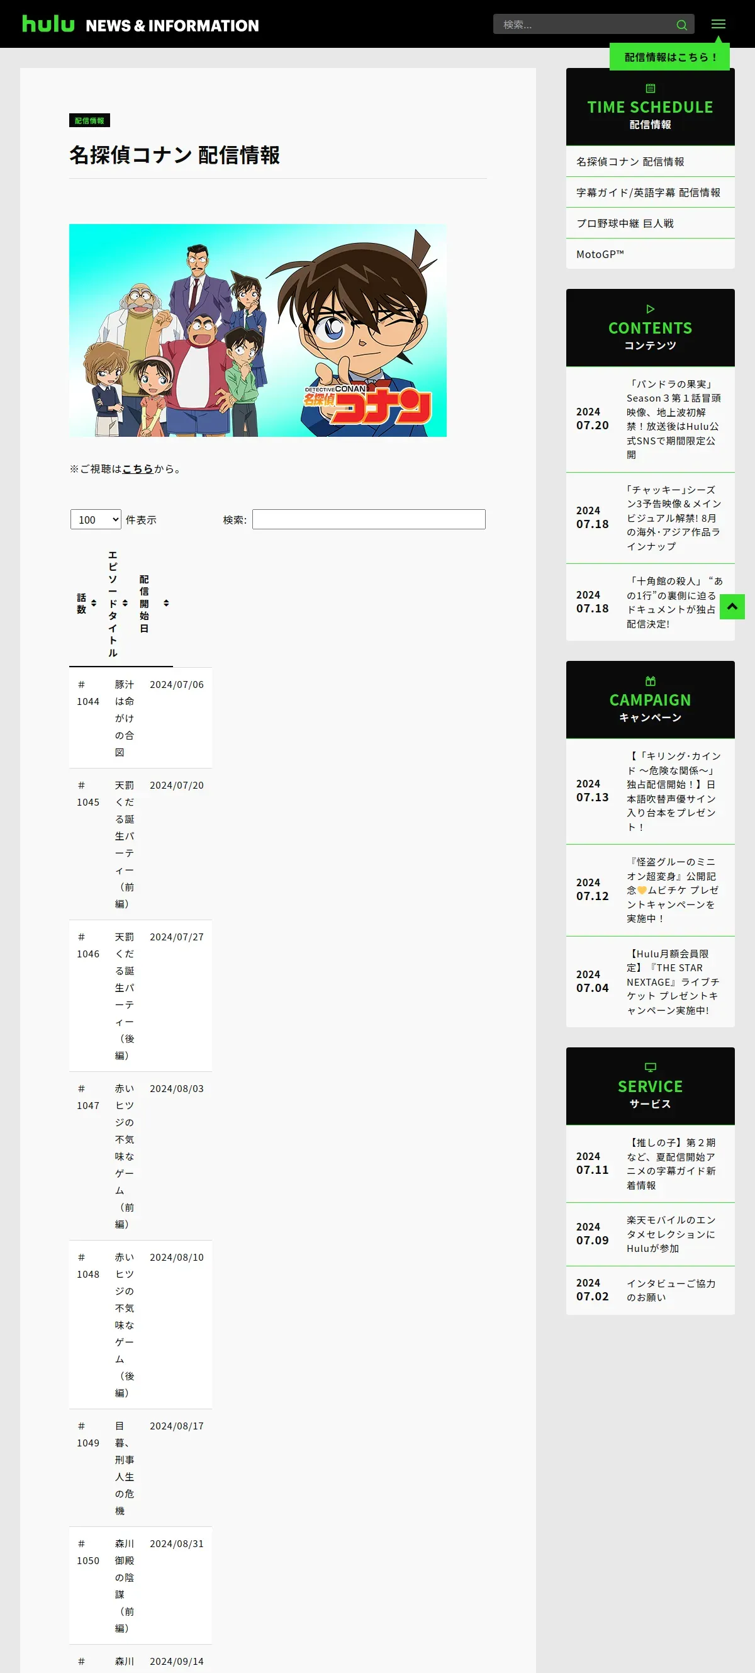Open 字幕ガイド/英語字幕 配信情報
Viewport: 755px width, 1673px height.
tap(650, 192)
